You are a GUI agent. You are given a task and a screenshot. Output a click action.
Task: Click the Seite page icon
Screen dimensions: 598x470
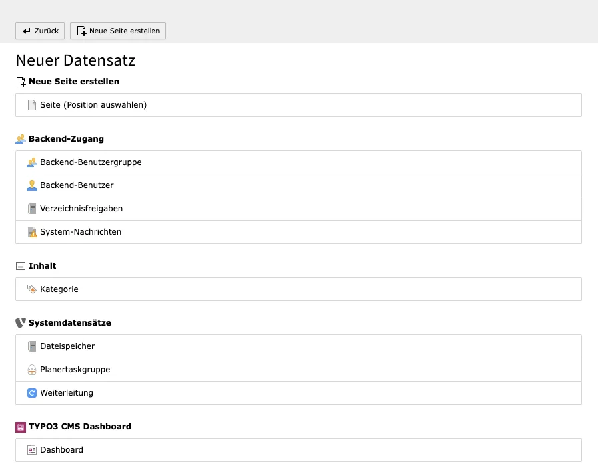point(31,104)
